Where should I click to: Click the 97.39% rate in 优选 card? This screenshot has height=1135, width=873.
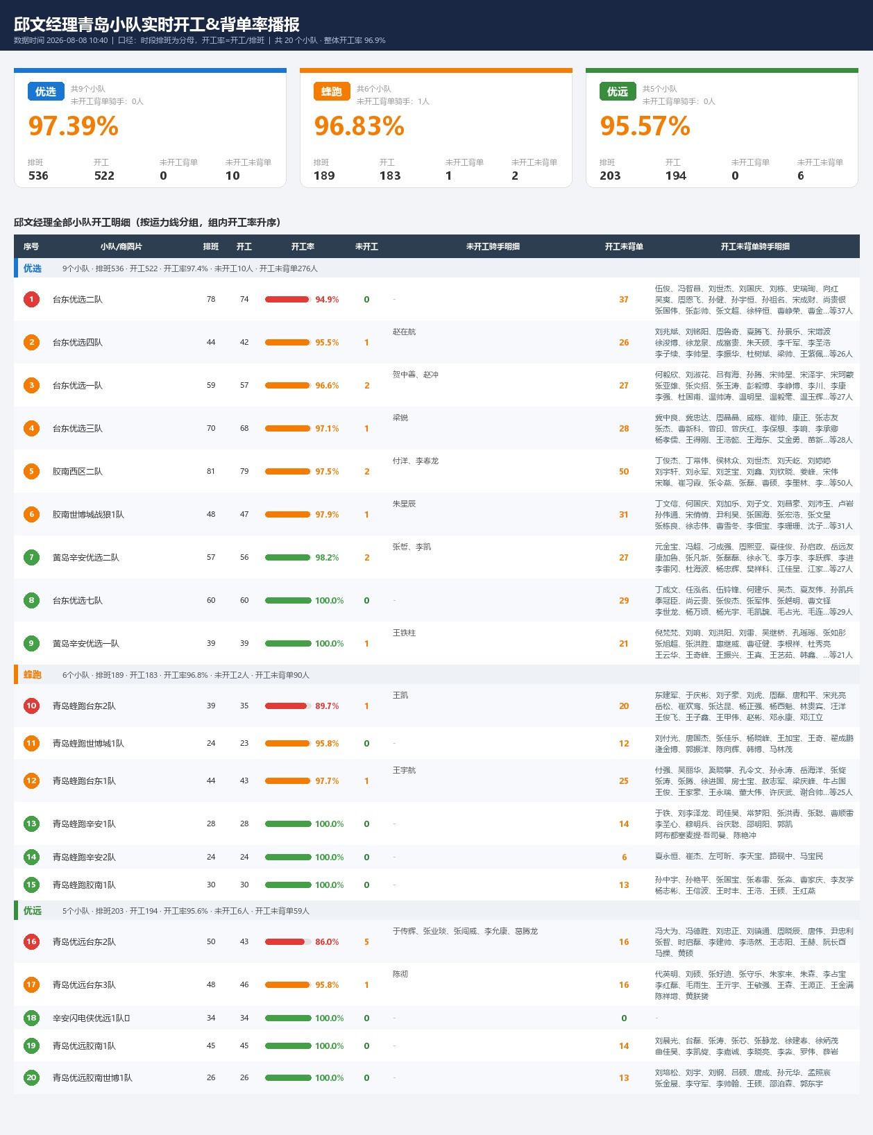click(74, 126)
